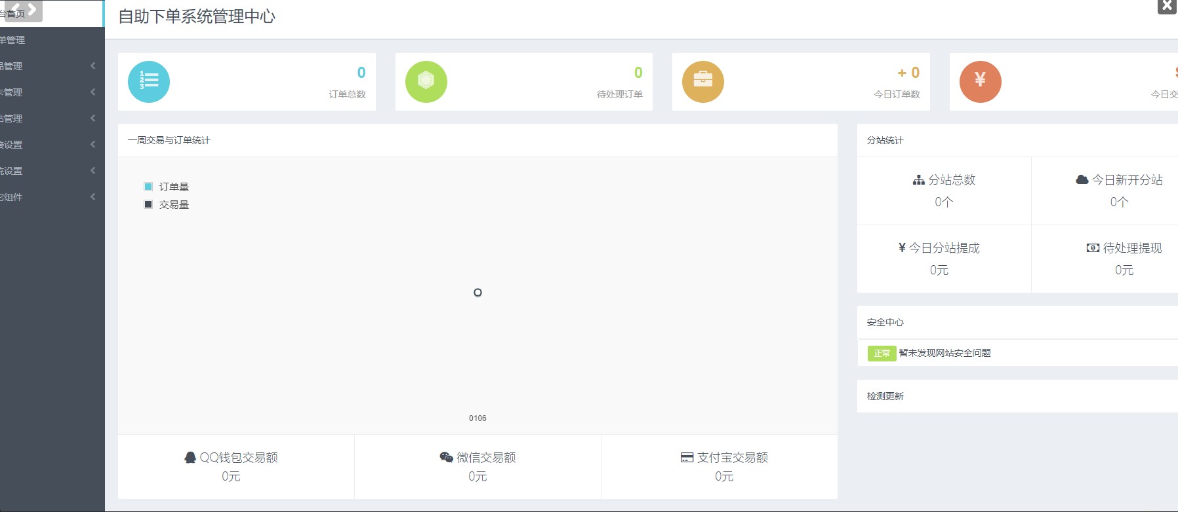Click the left arrow in the top-left overlay
The width and height of the screenshot is (1178, 512).
coord(16,9)
